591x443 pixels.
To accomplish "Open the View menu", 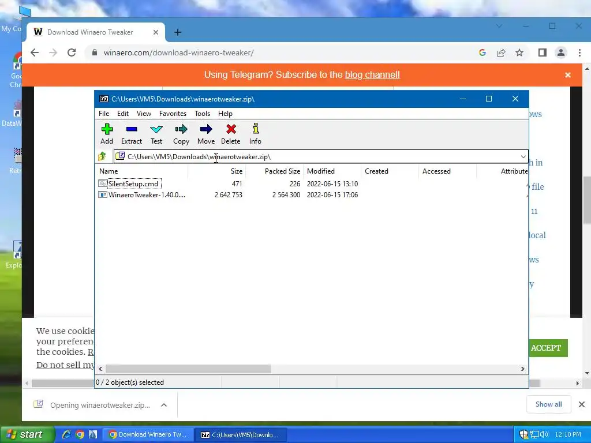I will pos(144,114).
